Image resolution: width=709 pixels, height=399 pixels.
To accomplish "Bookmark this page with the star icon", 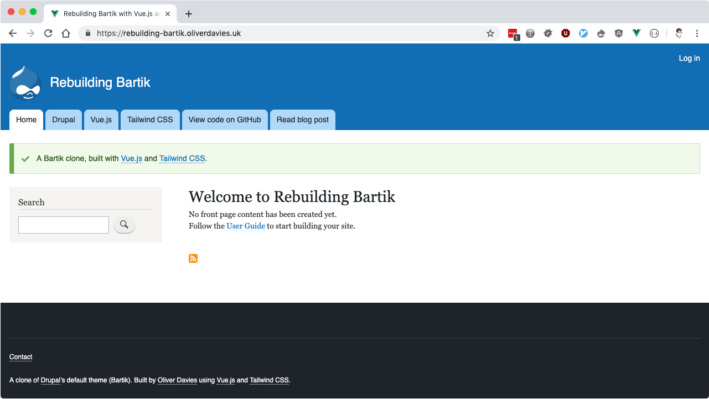I will coord(490,33).
